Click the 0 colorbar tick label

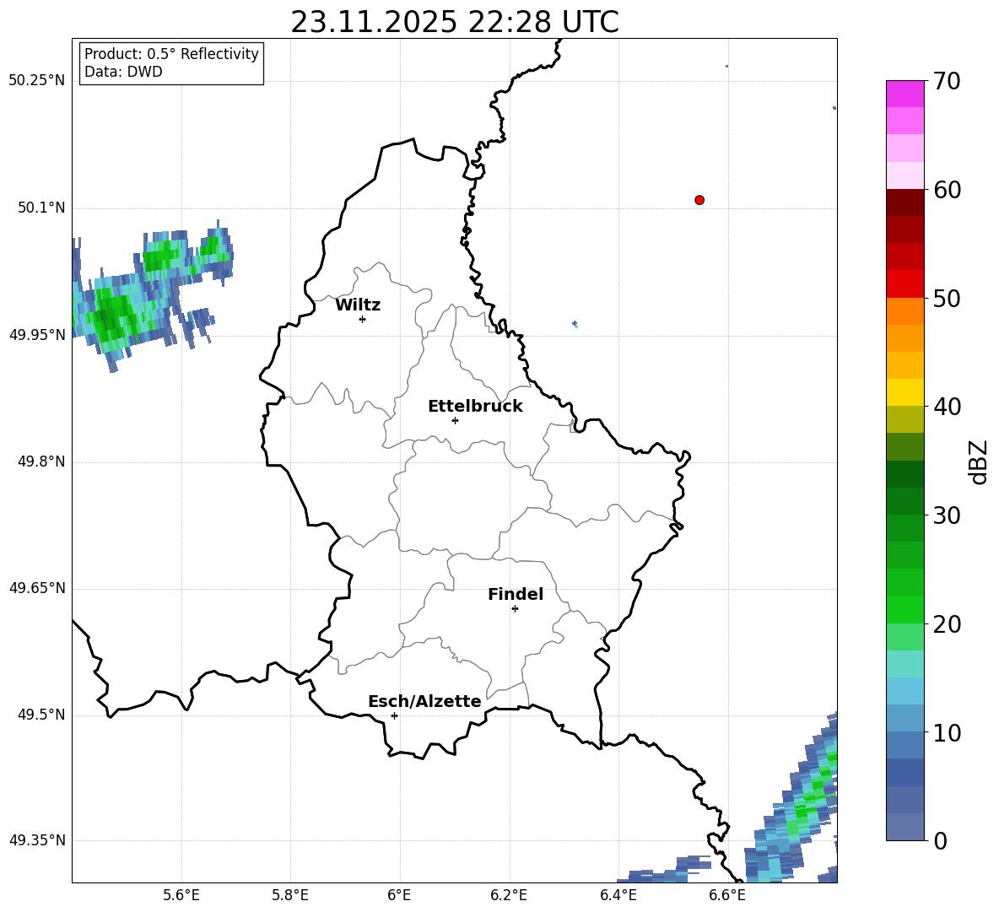coord(939,840)
